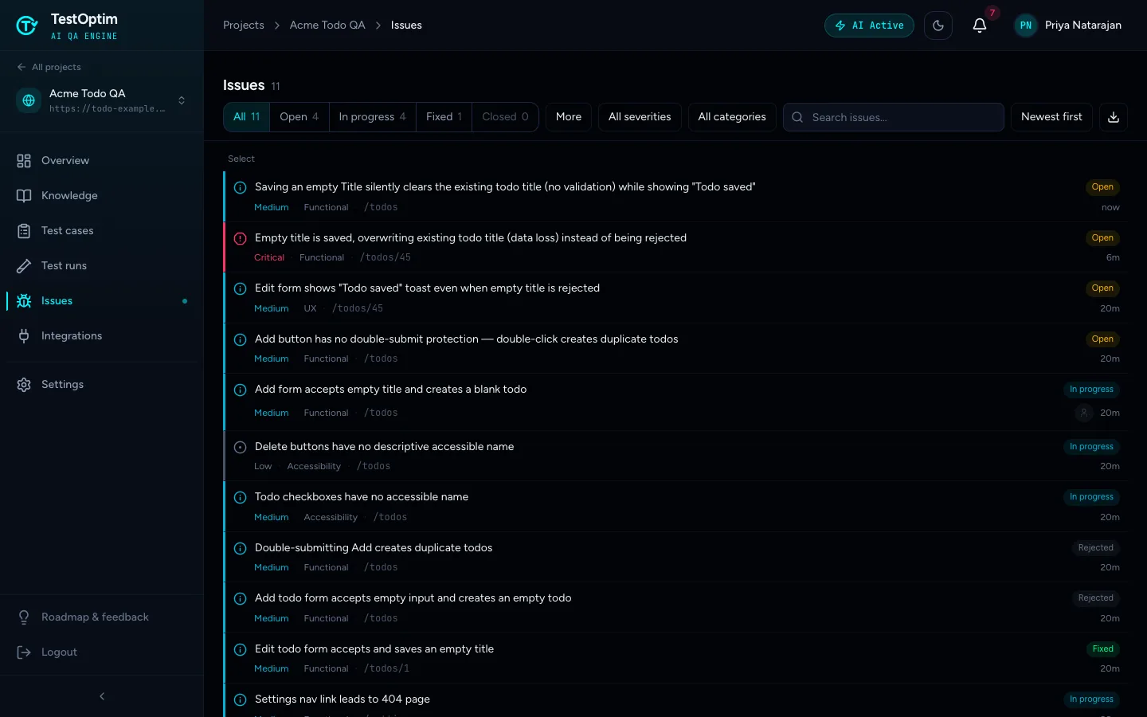
Task: Switch to the Fixed 1 tab
Action: click(444, 117)
